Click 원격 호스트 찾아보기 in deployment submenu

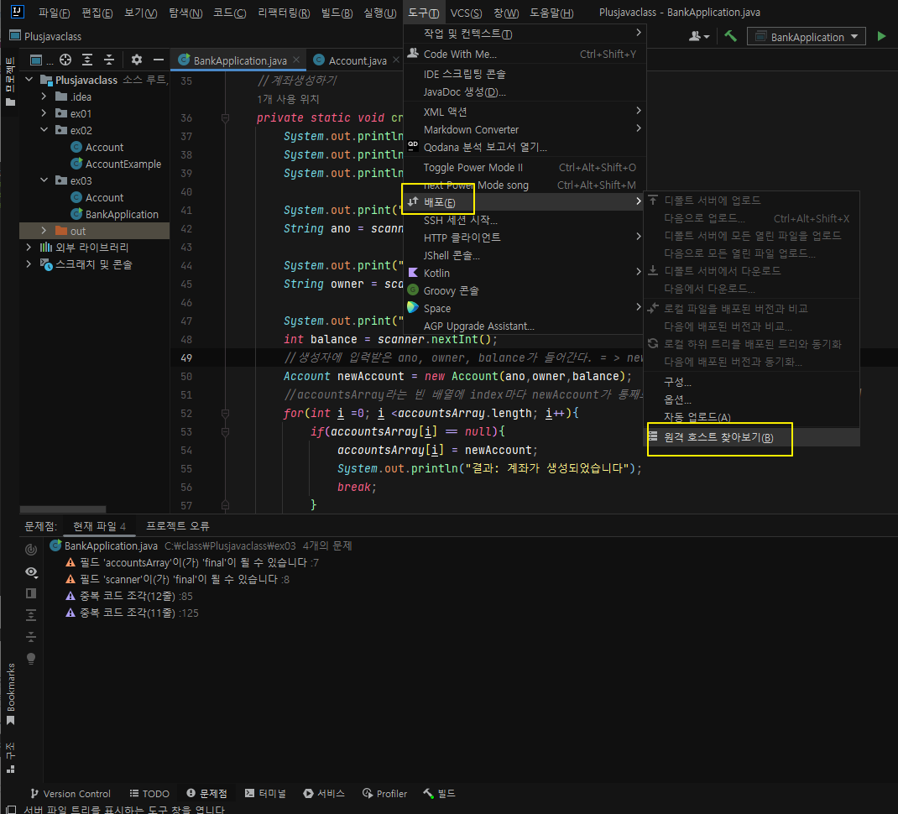point(752,437)
